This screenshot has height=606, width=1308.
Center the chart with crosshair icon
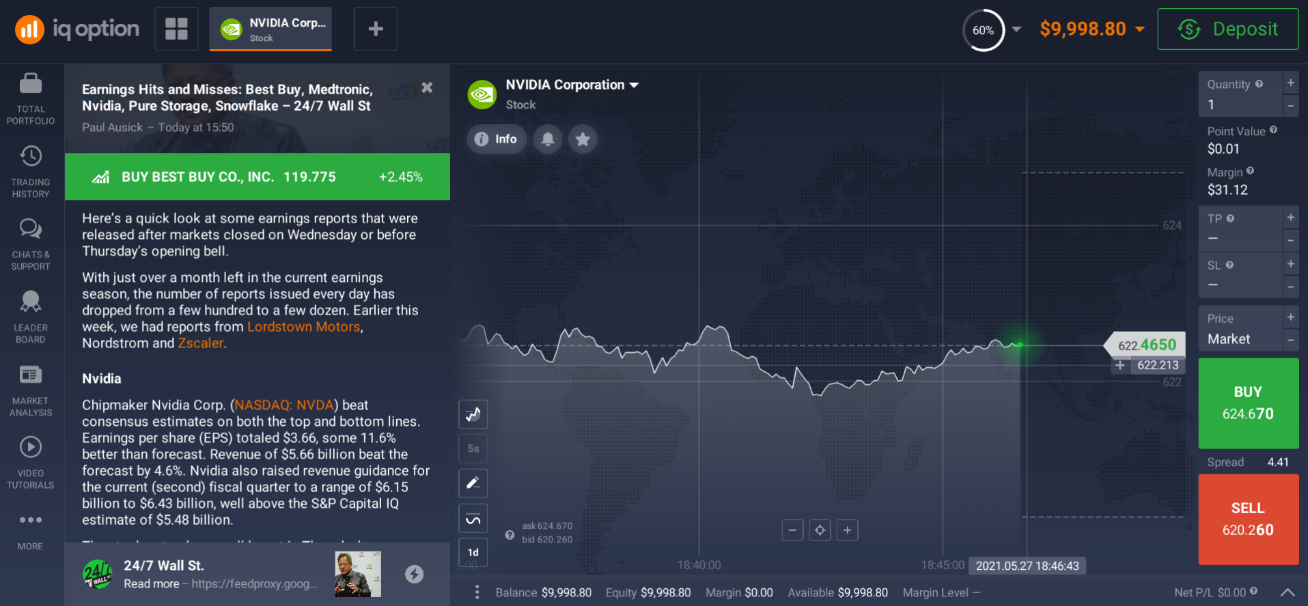[x=820, y=530]
